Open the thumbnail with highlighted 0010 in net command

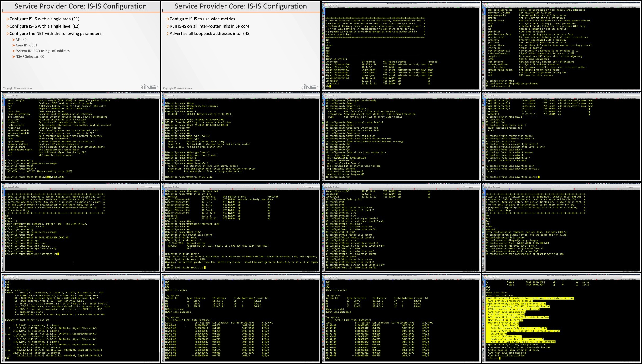pyautogui.click(x=80, y=137)
